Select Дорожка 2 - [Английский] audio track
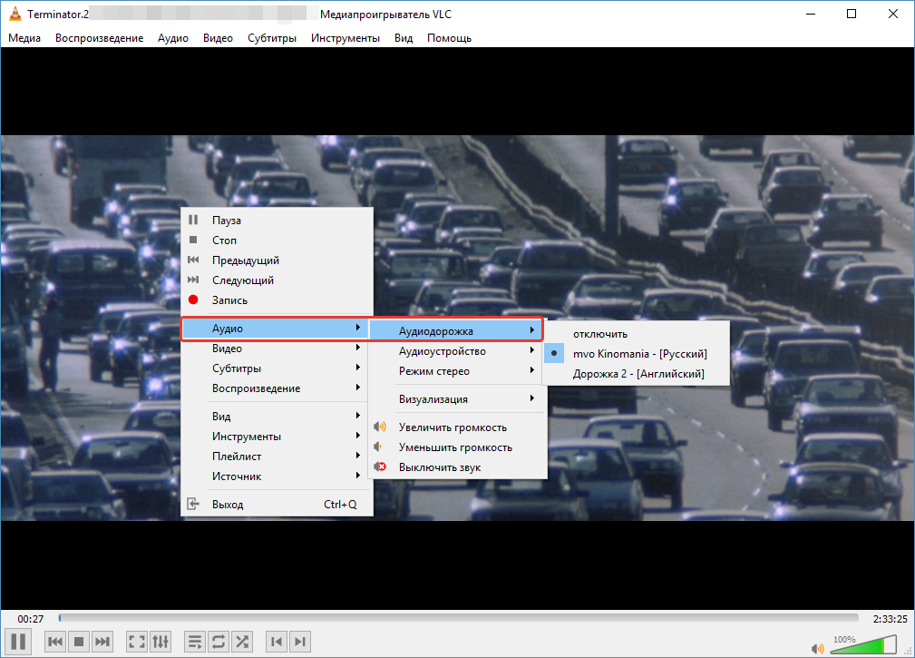The height and width of the screenshot is (658, 915). click(638, 374)
